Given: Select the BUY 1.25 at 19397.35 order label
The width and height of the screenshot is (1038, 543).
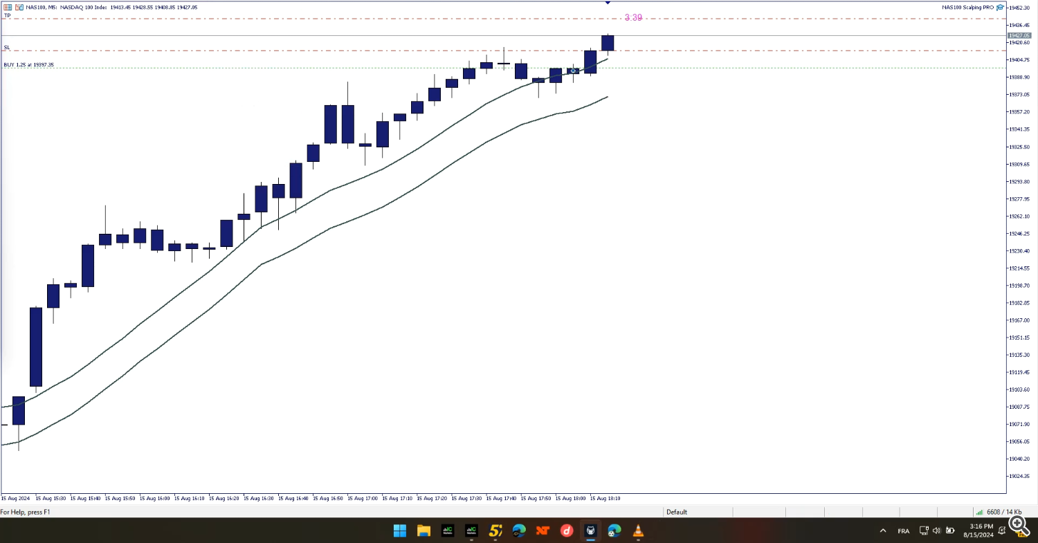Looking at the screenshot, I should click(28, 65).
